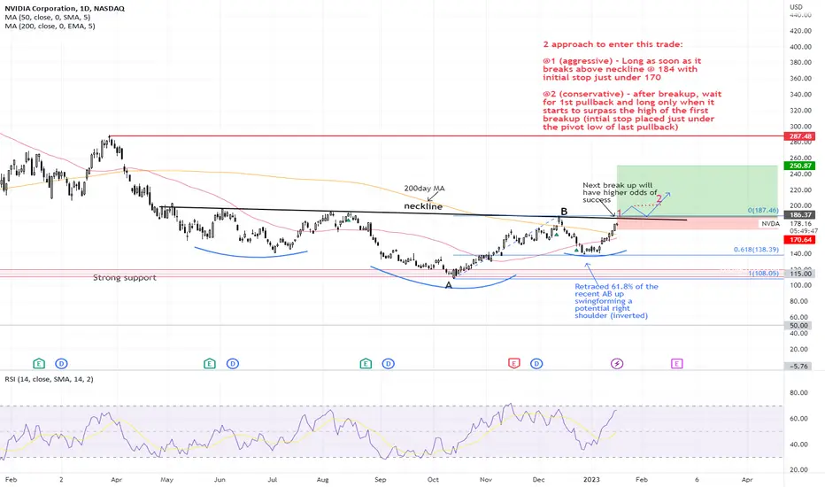This screenshot has height=487, width=825.
Task: Click the red earnings E marker in November
Action: point(514,363)
